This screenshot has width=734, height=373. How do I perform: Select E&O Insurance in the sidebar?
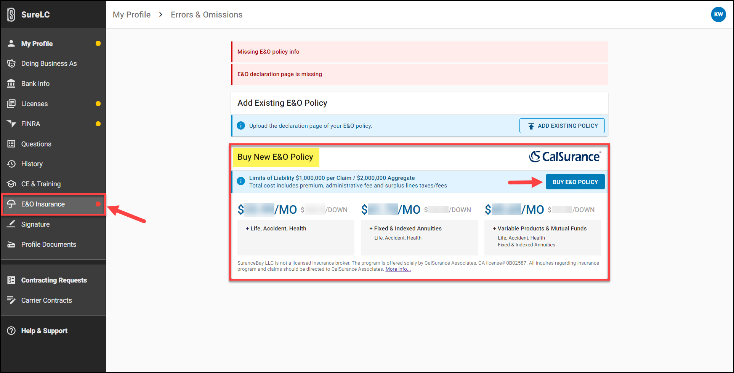tap(53, 204)
